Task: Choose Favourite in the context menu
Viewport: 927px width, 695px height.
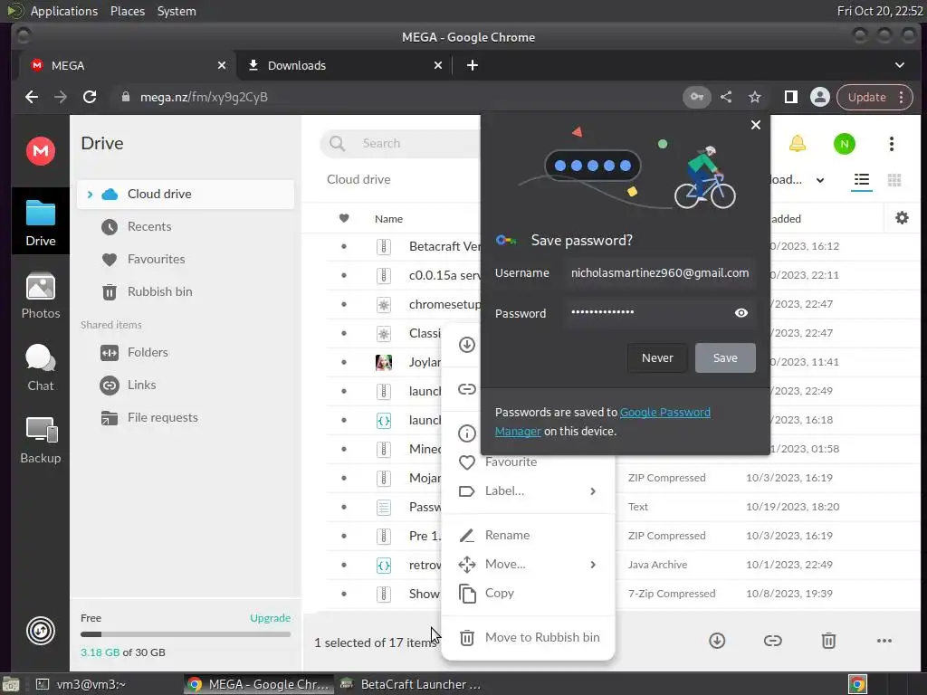Action: pyautogui.click(x=529, y=462)
